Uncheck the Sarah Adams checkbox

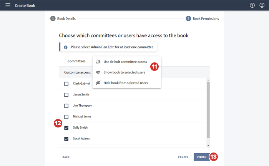66,139
